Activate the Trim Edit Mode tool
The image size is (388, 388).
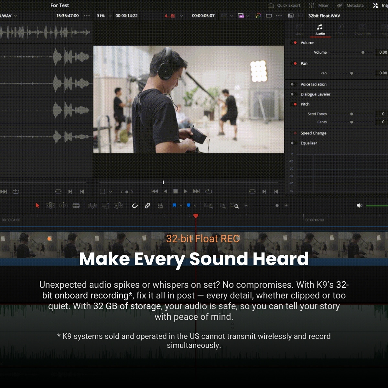(x=50, y=206)
